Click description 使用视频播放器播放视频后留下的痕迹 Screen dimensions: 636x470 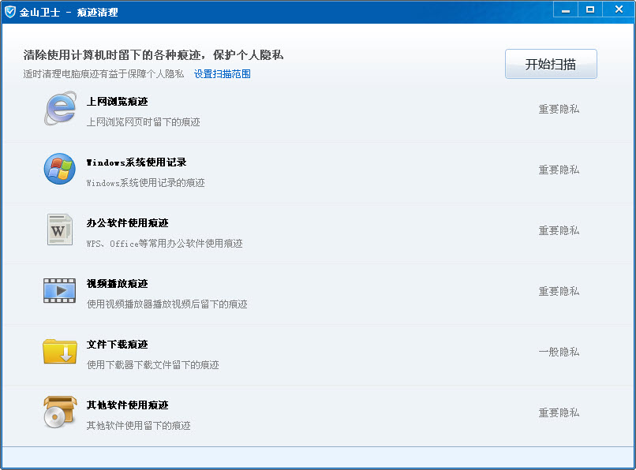click(x=167, y=304)
